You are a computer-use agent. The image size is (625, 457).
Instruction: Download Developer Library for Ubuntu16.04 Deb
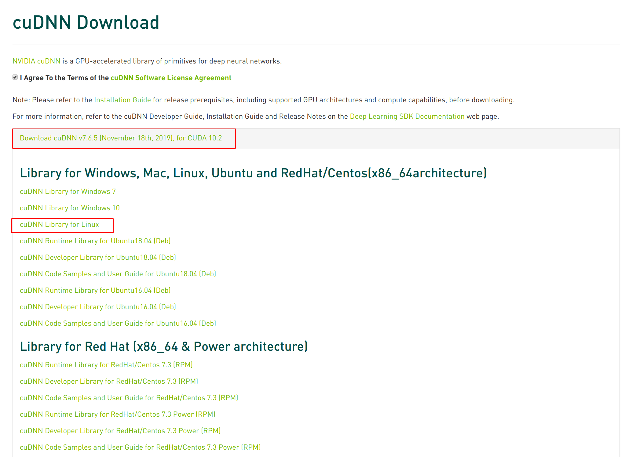click(x=98, y=307)
